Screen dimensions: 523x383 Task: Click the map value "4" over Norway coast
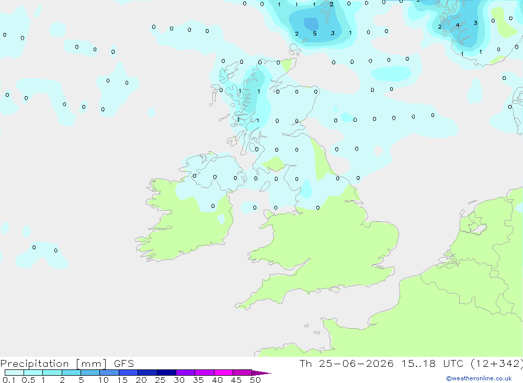point(458,25)
